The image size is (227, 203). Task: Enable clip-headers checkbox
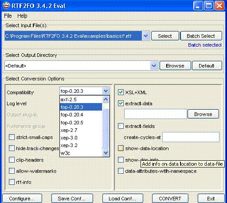(x=12, y=160)
